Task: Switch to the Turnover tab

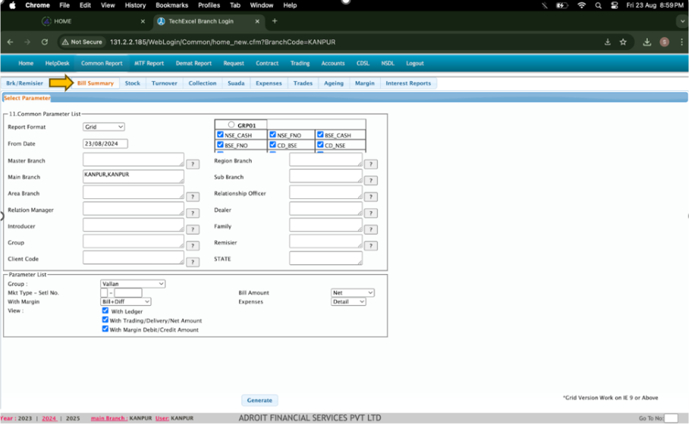Action: tap(164, 83)
